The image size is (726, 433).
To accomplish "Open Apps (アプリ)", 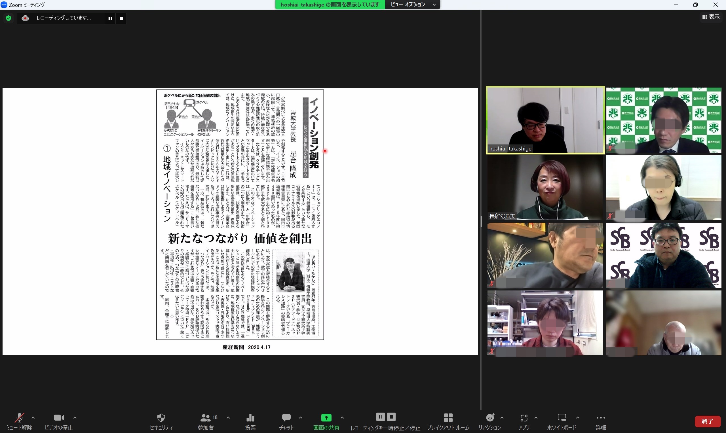I will point(524,422).
